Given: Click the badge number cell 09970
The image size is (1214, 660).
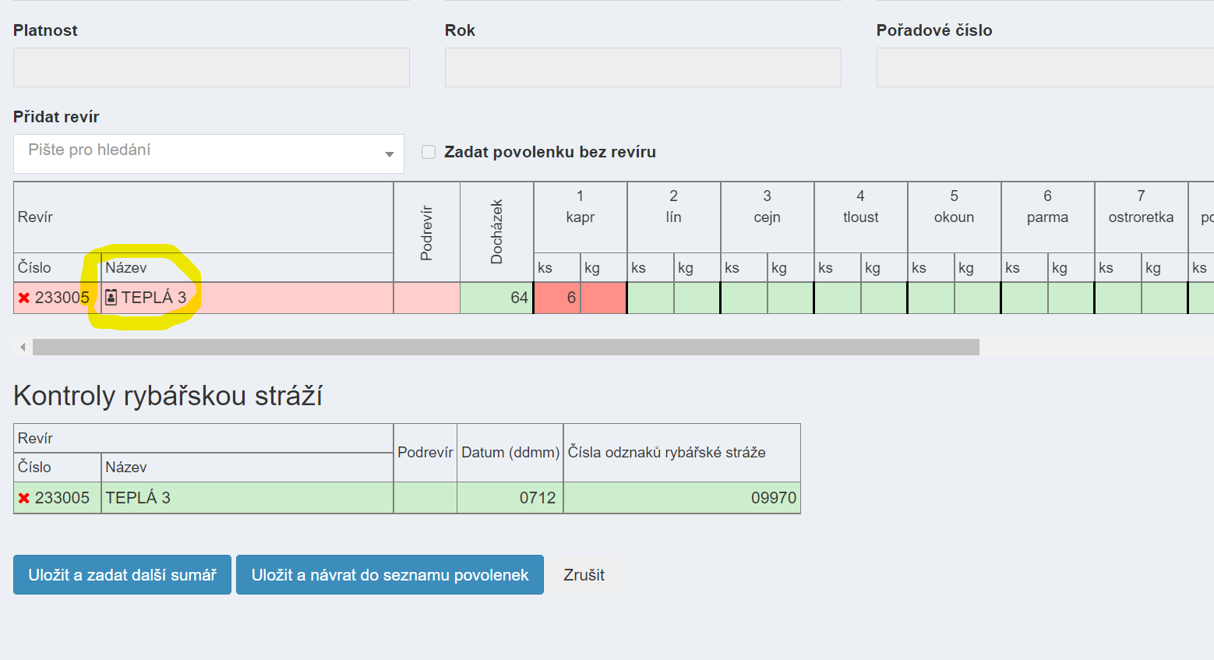Looking at the screenshot, I should click(682, 498).
